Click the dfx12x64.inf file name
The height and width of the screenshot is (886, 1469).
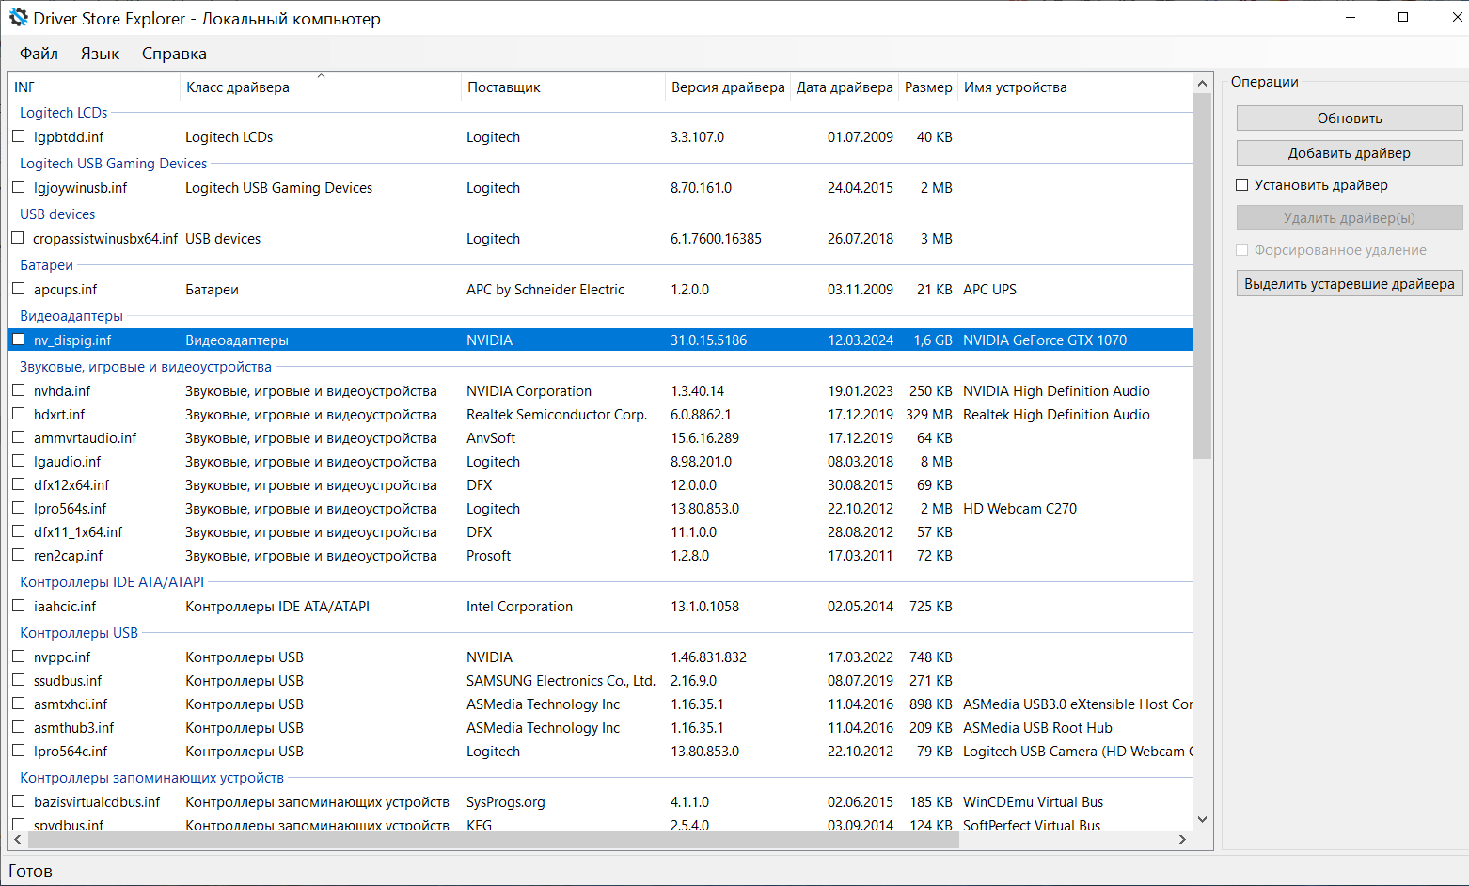point(71,485)
